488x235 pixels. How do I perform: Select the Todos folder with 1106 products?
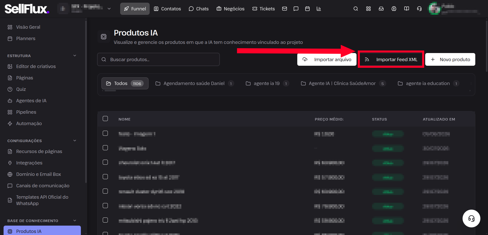[125, 83]
